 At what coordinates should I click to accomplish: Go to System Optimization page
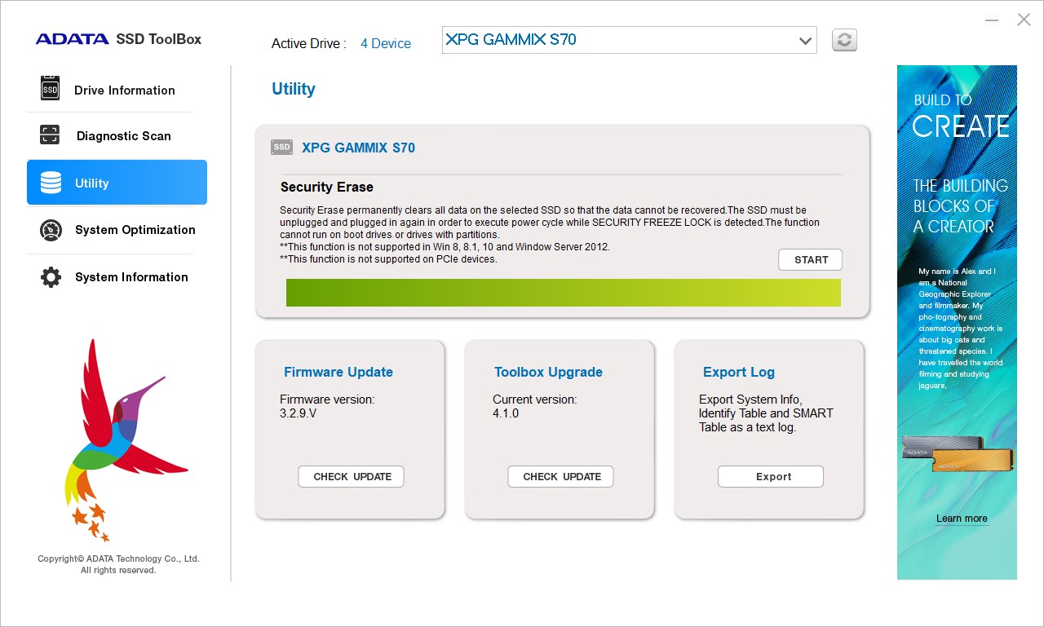pos(135,230)
